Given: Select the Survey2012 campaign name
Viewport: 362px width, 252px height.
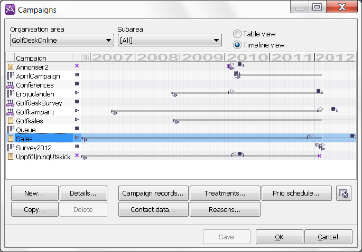Looking at the screenshot, I should pos(34,148).
